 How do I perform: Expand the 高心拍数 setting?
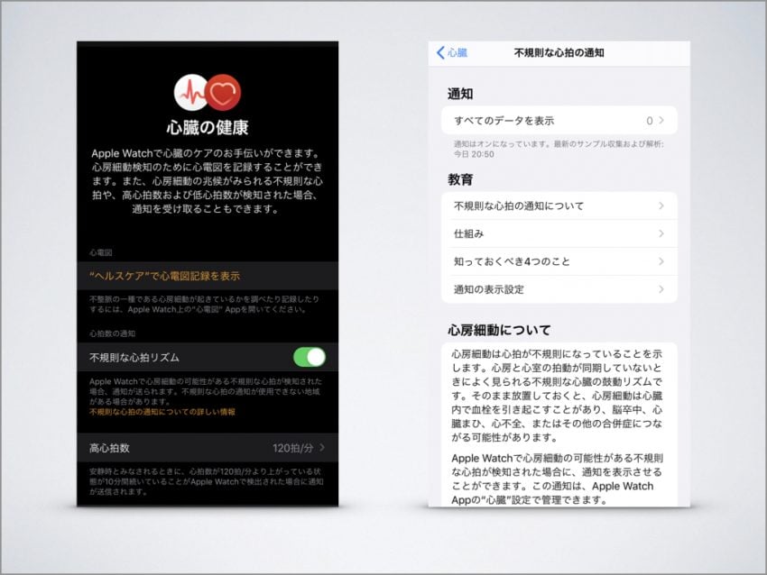pyautogui.click(x=110, y=448)
